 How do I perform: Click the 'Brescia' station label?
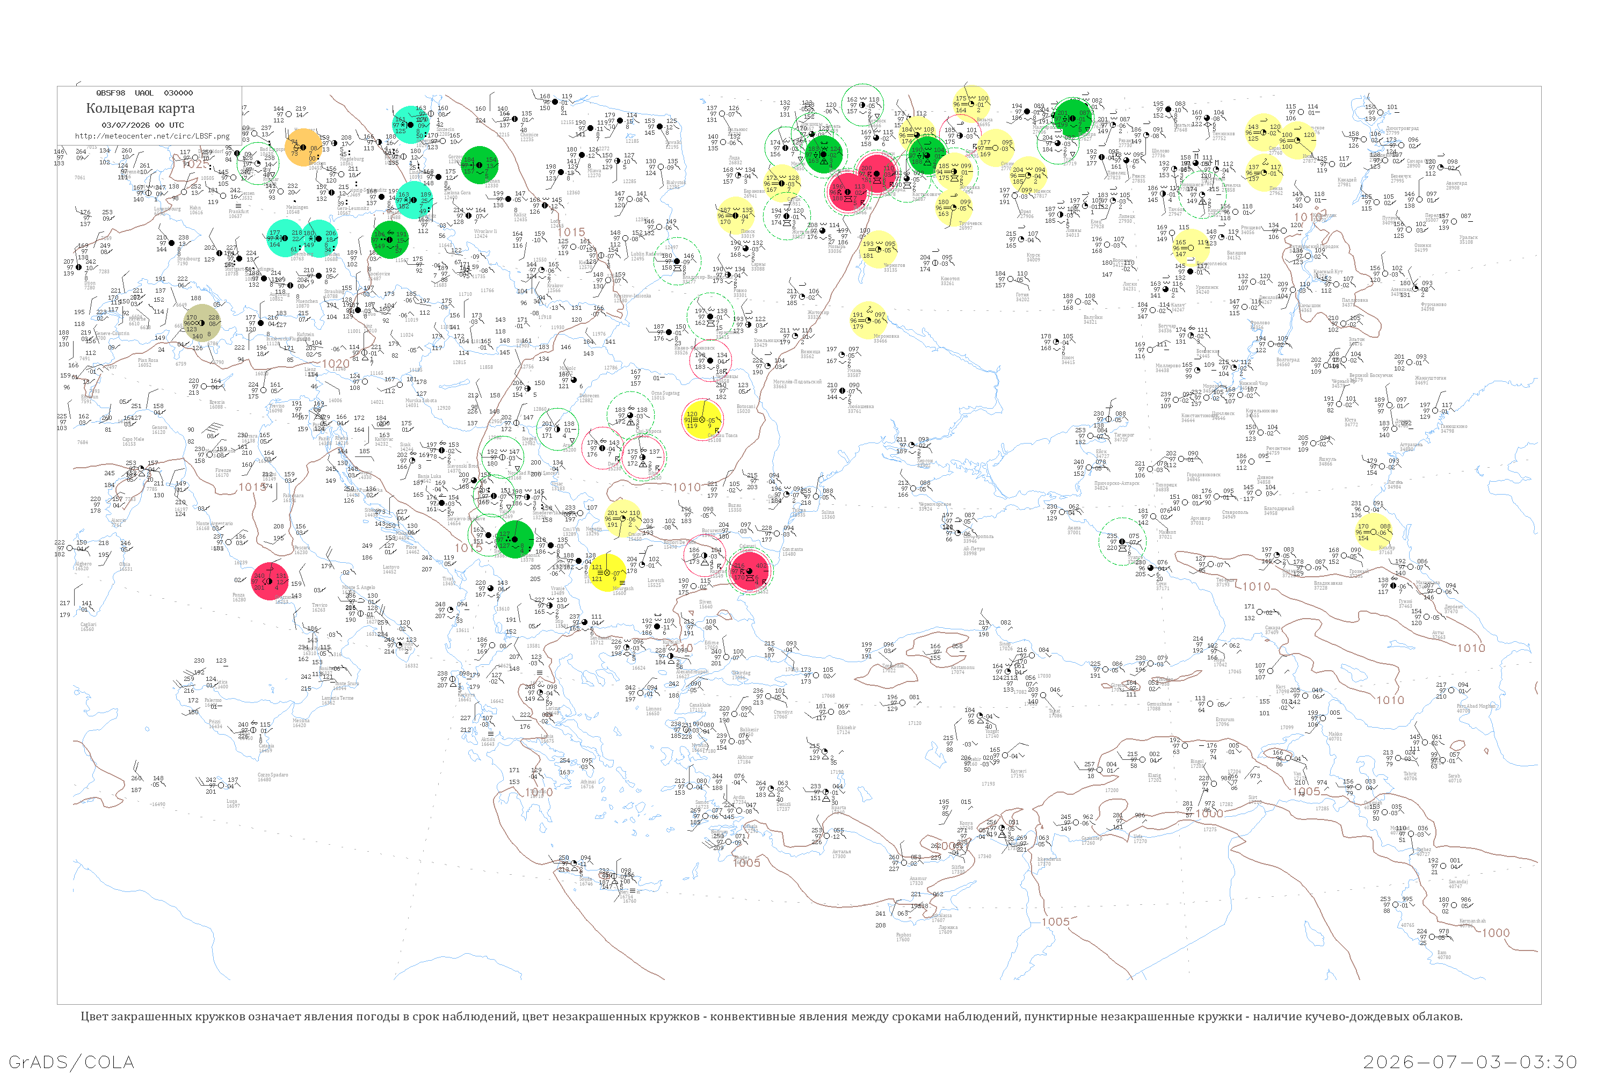coord(216,403)
